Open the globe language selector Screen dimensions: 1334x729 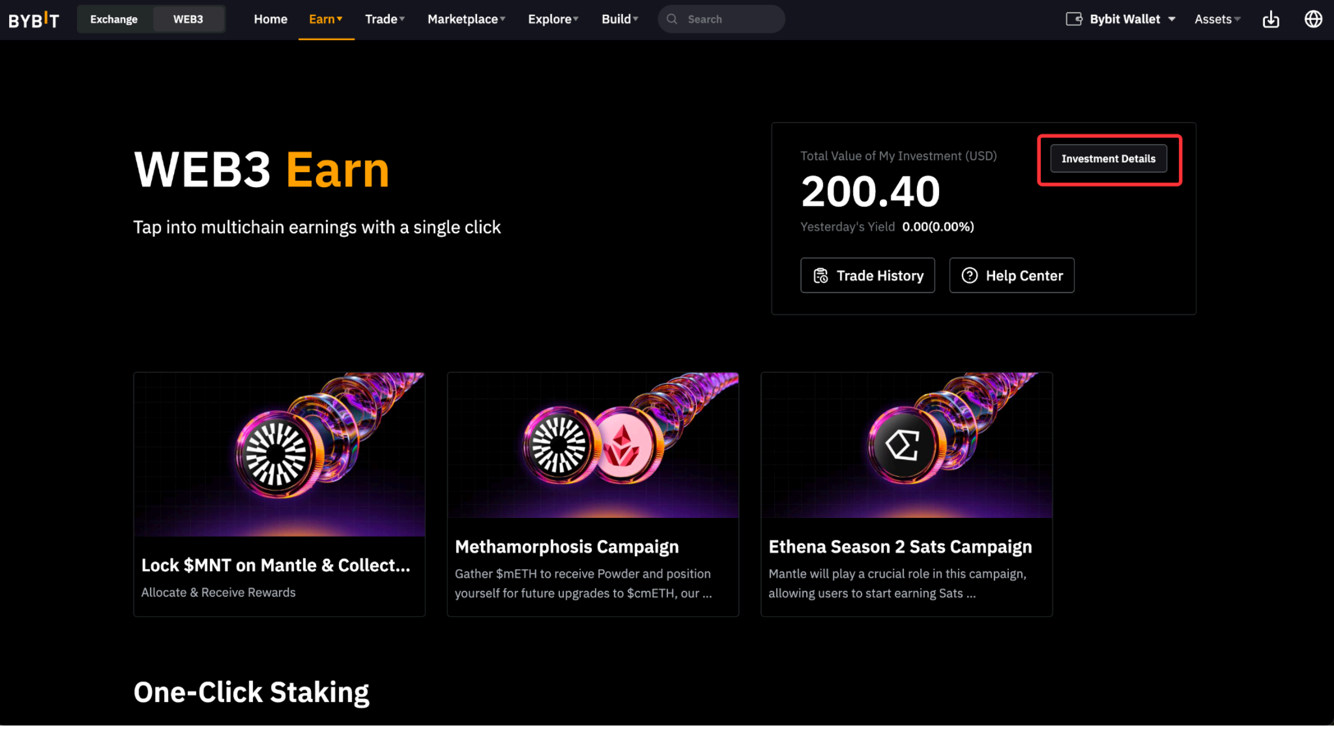(x=1313, y=19)
